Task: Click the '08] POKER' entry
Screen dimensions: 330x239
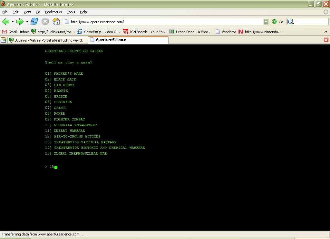Action: [55, 114]
